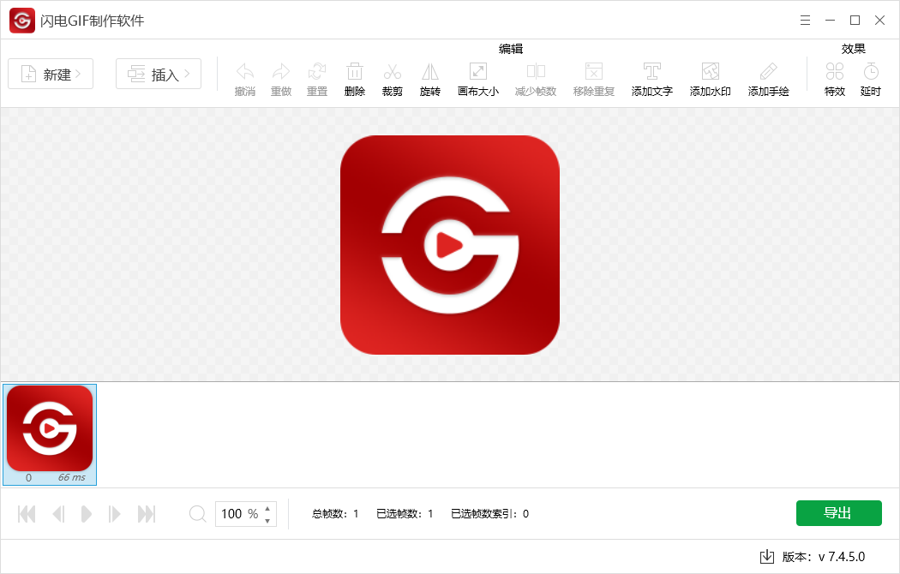The height and width of the screenshot is (574, 900).
Task: Play the GIF animation
Action: (x=87, y=514)
